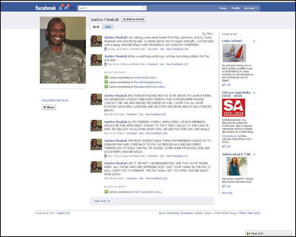Like the world cup recruiting post
296x237 pixels.
(162, 64)
